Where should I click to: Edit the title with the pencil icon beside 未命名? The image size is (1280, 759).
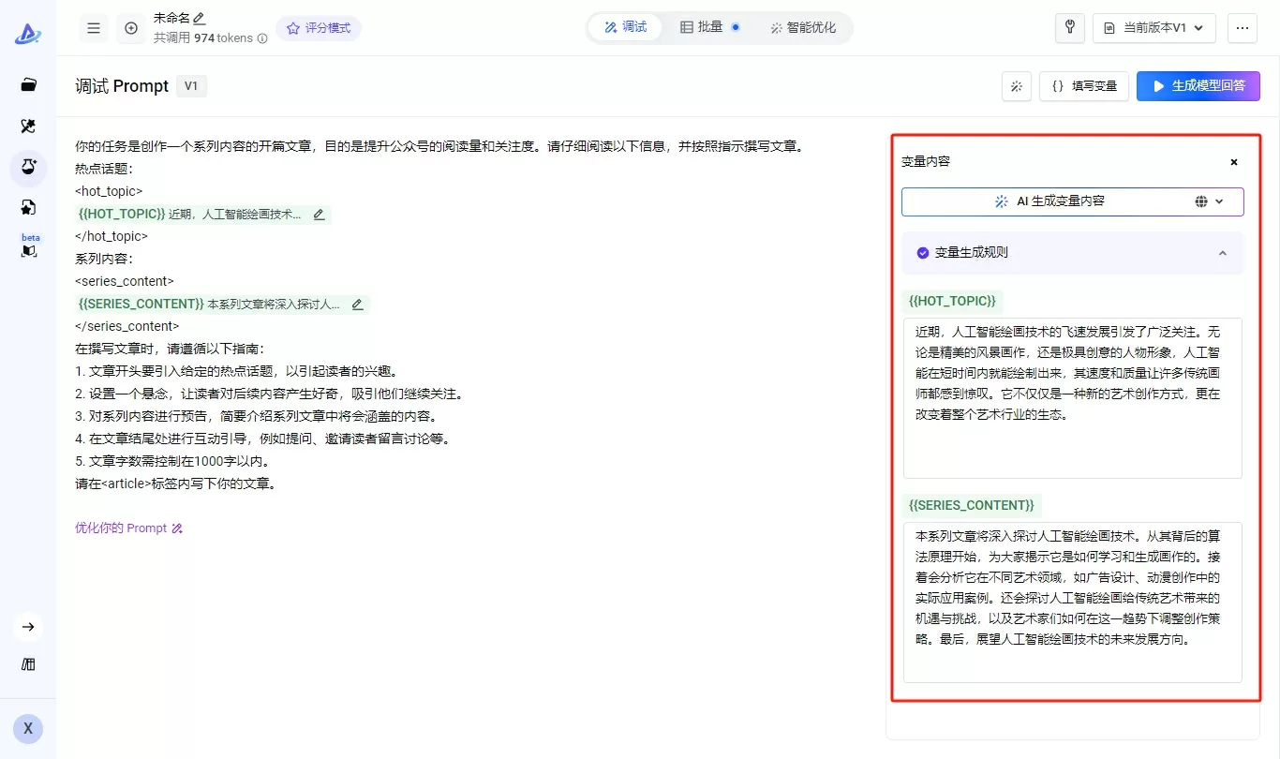click(199, 18)
